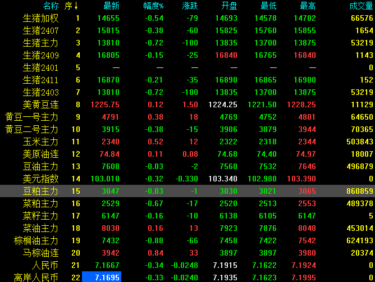Click opening price 1224.25 of 美黄豆连

pos(223,104)
